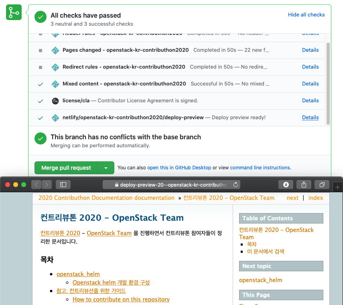
Task: Click the success checkmark on deploy-preview row
Action: (x=41, y=118)
